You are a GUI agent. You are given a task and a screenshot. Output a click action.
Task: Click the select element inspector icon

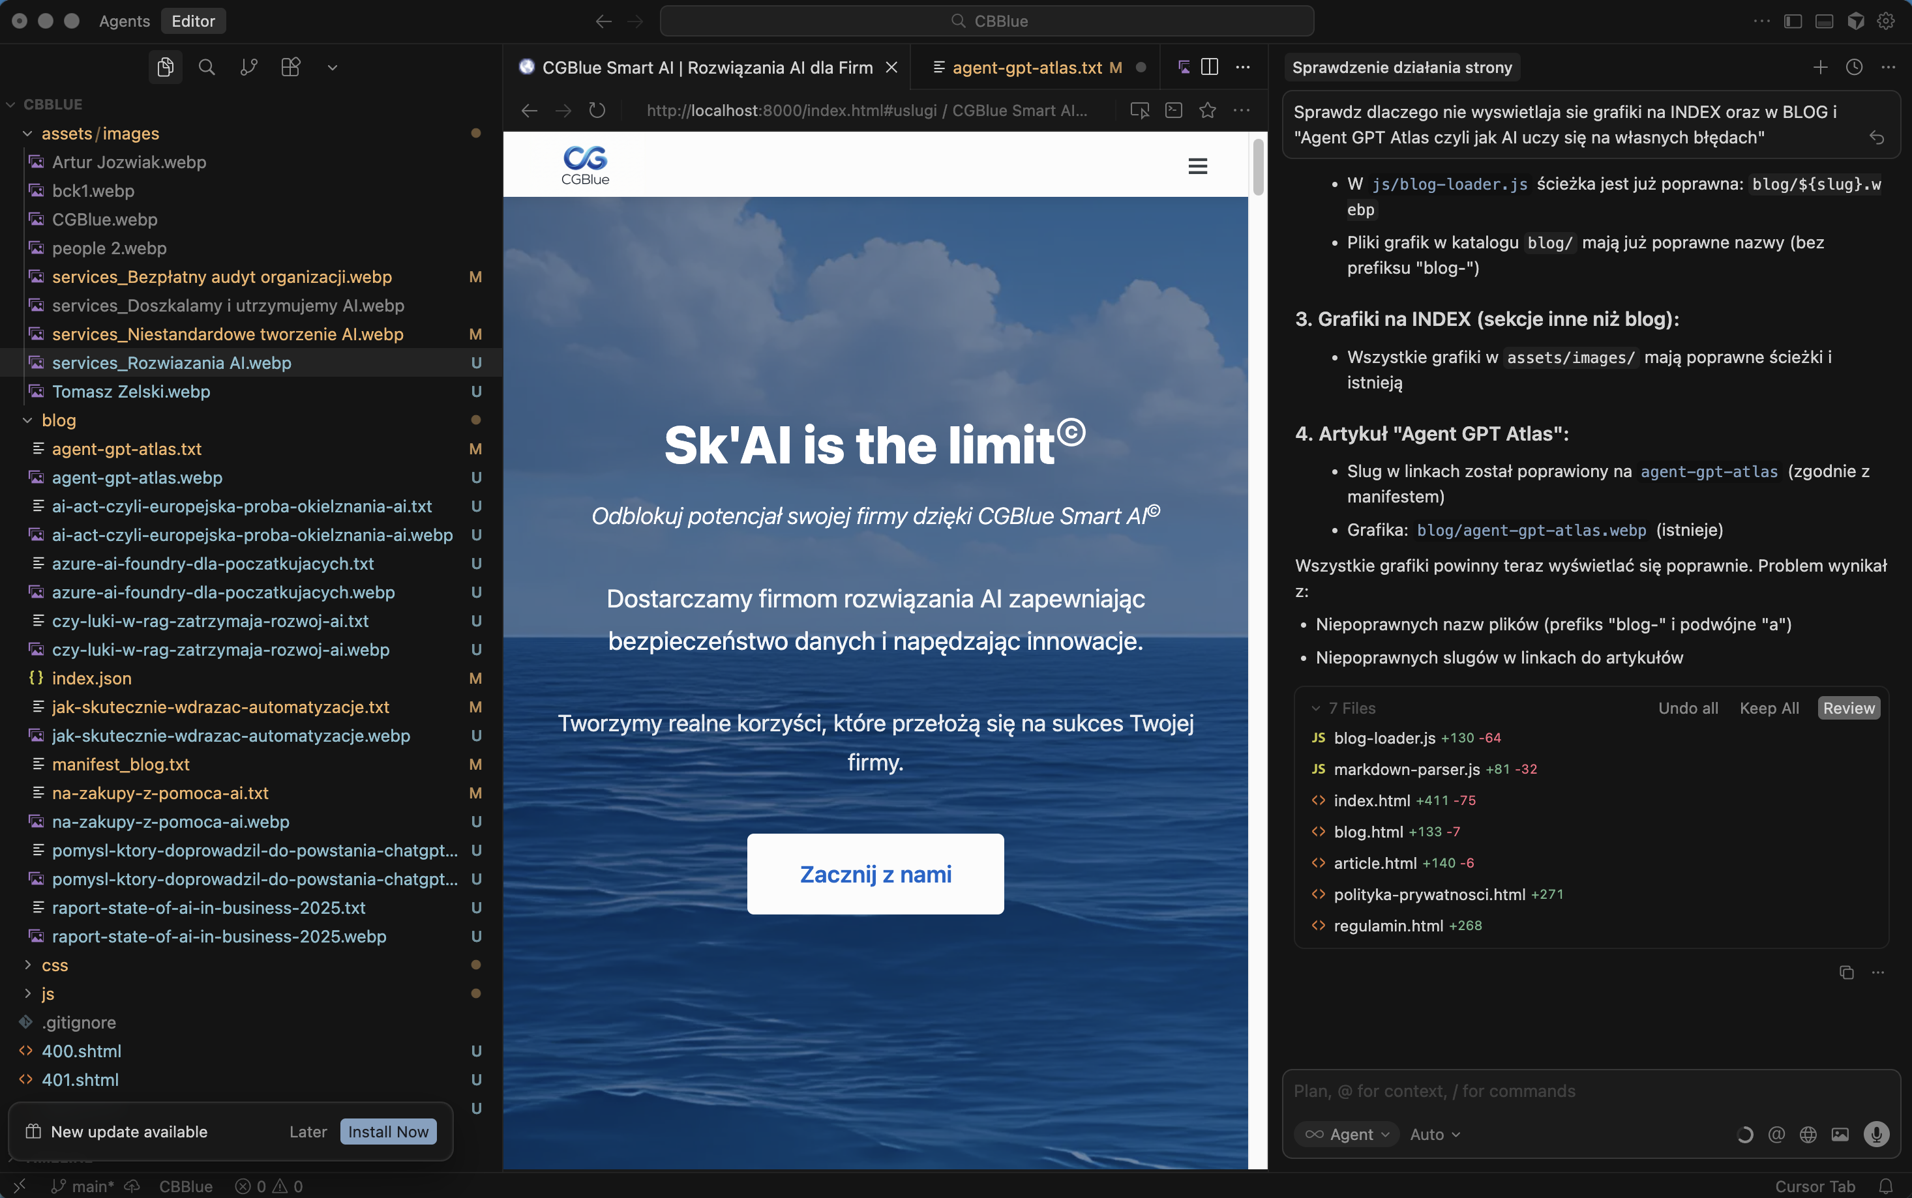pyautogui.click(x=1140, y=111)
